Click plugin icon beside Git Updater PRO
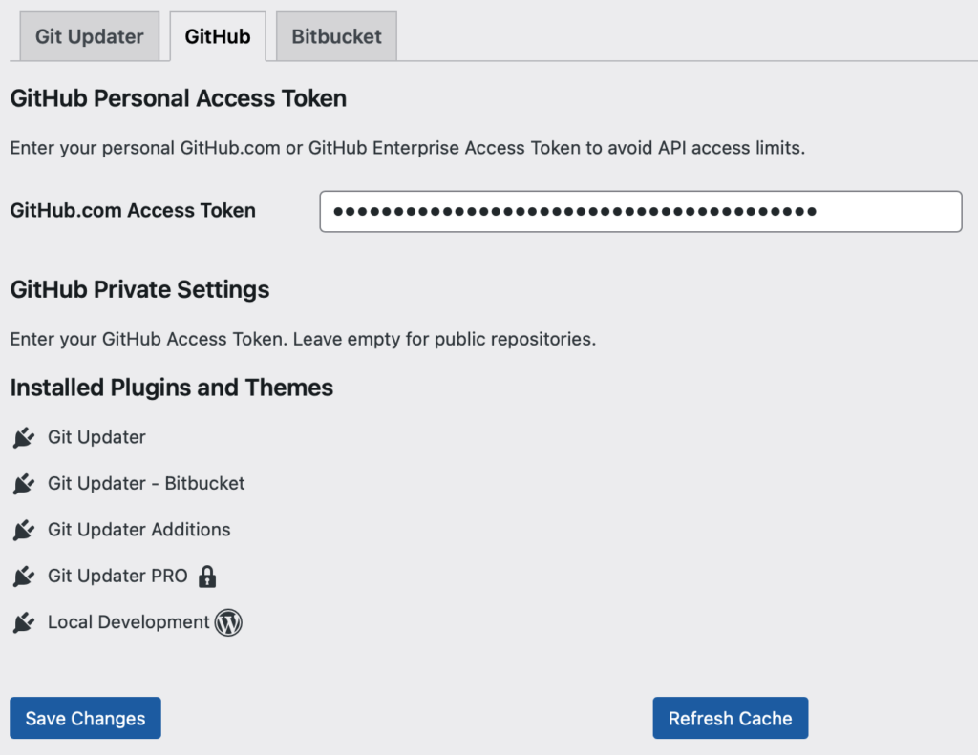 [24, 577]
